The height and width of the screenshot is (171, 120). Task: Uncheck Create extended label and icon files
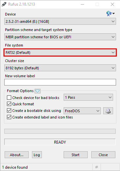click(9, 117)
